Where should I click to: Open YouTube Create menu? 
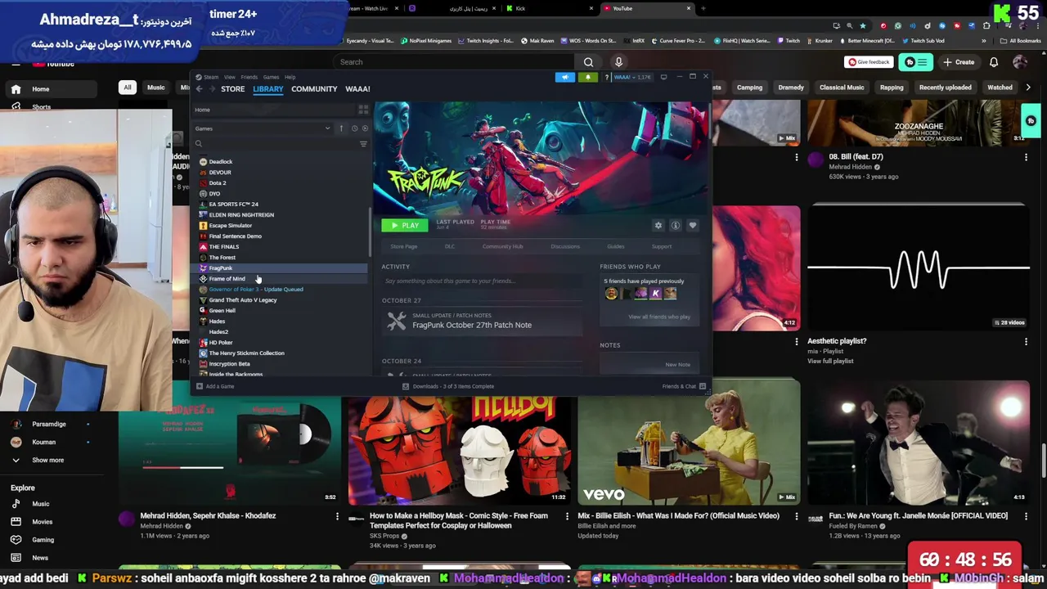click(958, 62)
